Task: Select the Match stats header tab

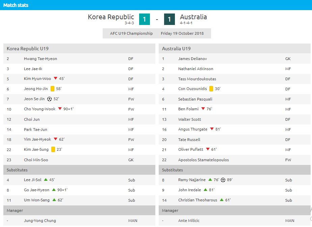Action: (x=16, y=5)
